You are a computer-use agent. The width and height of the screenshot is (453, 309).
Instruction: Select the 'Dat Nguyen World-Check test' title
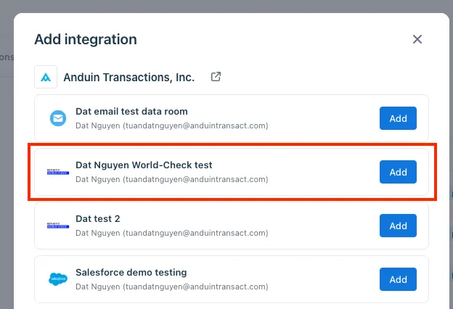[144, 165]
